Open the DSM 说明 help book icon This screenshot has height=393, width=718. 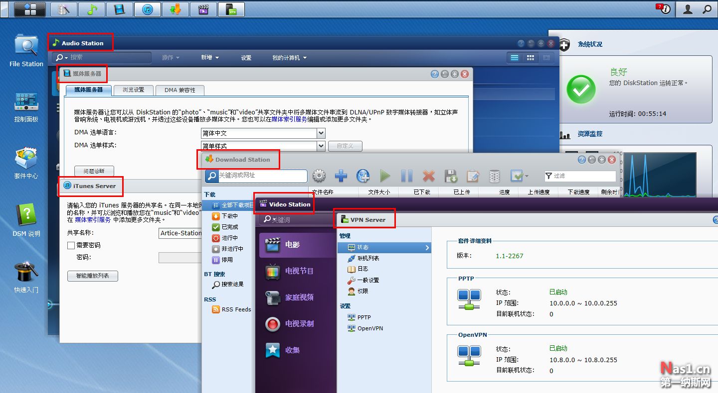click(26, 220)
